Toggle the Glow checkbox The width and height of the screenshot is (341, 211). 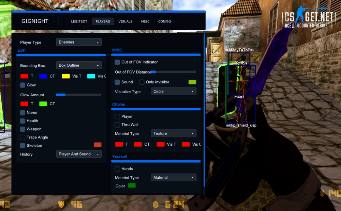[x=23, y=85]
